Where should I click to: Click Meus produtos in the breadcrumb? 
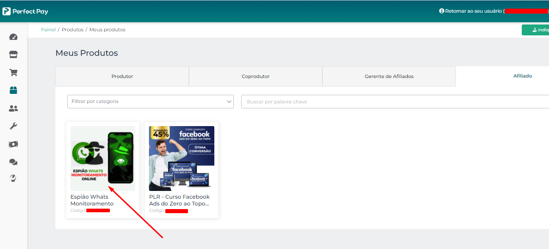click(107, 29)
